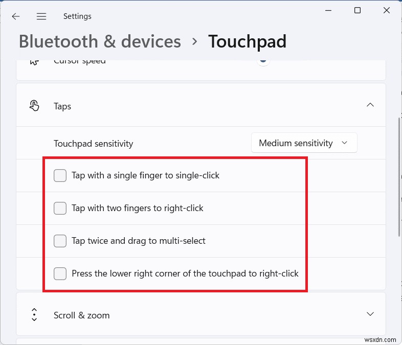Adjust the cursor speed slider handle

pos(263,61)
